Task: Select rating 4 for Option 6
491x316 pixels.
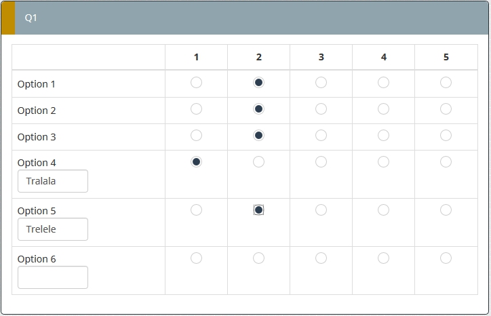Action: [383, 258]
